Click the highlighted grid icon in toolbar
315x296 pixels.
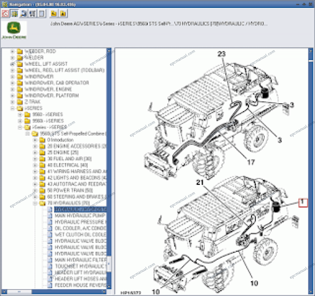coord(14,14)
